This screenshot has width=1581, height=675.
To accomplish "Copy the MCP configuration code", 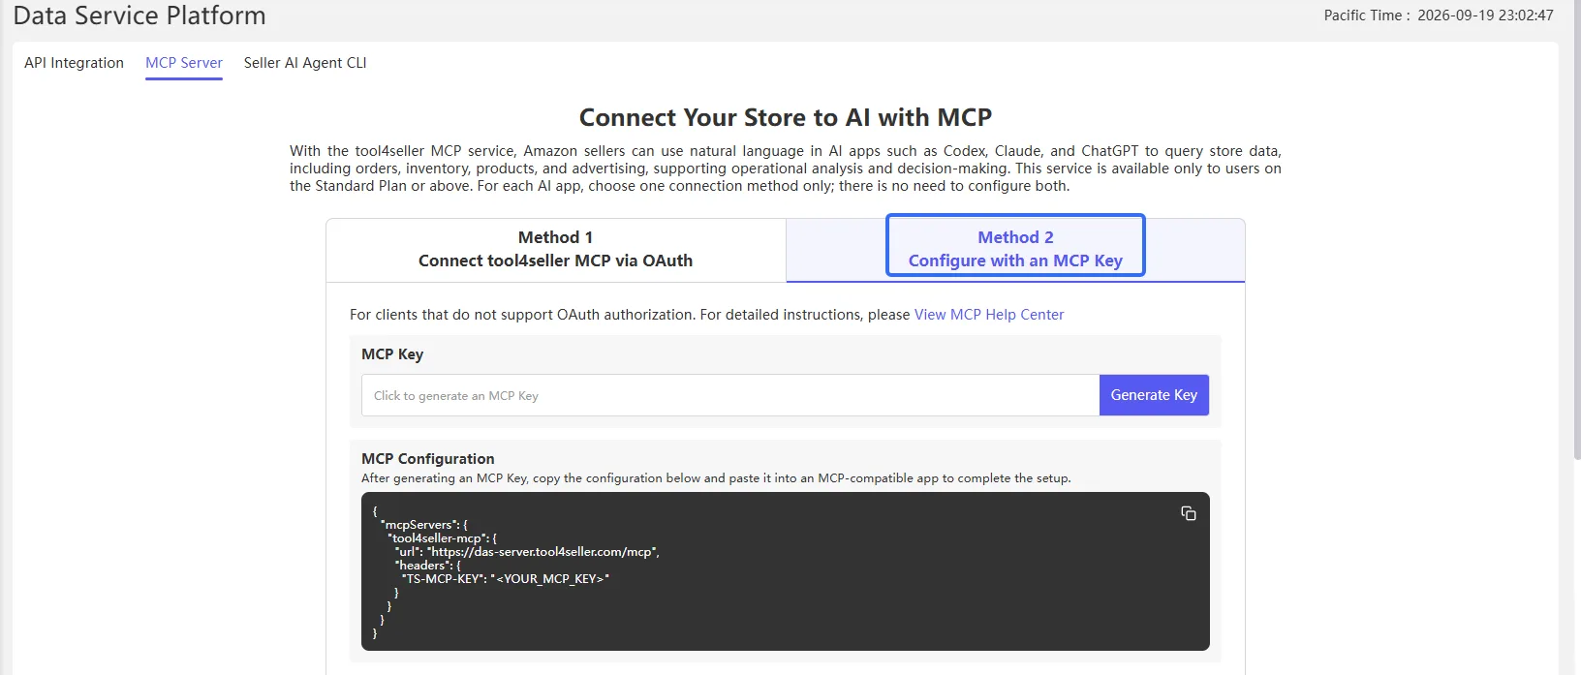I will pyautogui.click(x=1189, y=513).
